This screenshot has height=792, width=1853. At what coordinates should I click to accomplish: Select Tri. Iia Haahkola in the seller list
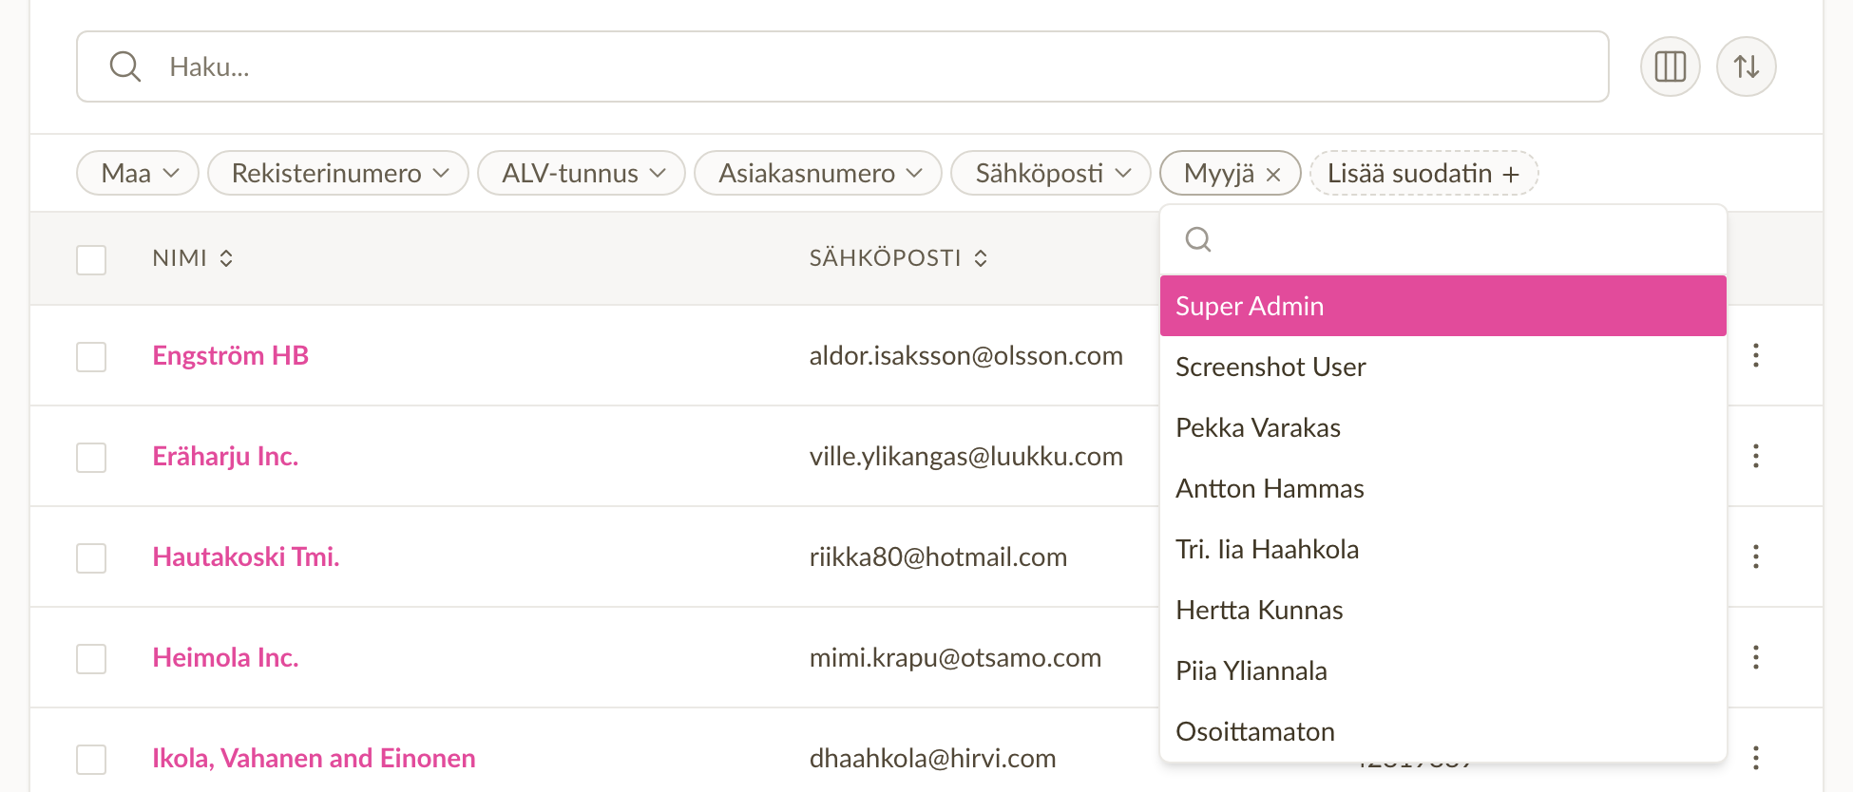point(1442,549)
